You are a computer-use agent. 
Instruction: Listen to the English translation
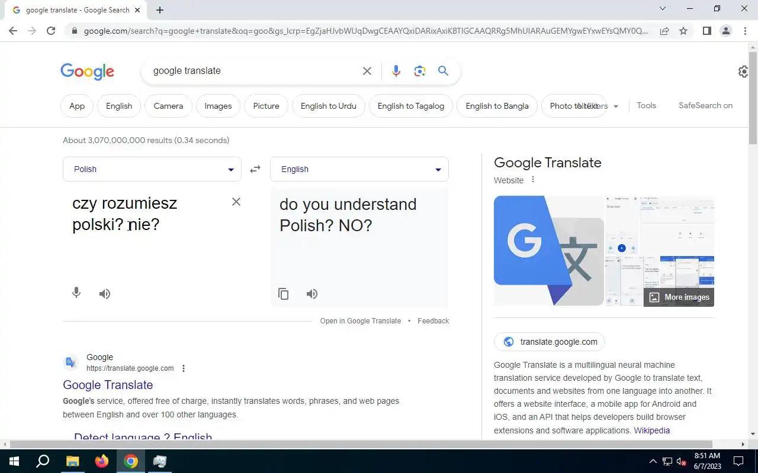click(x=312, y=294)
